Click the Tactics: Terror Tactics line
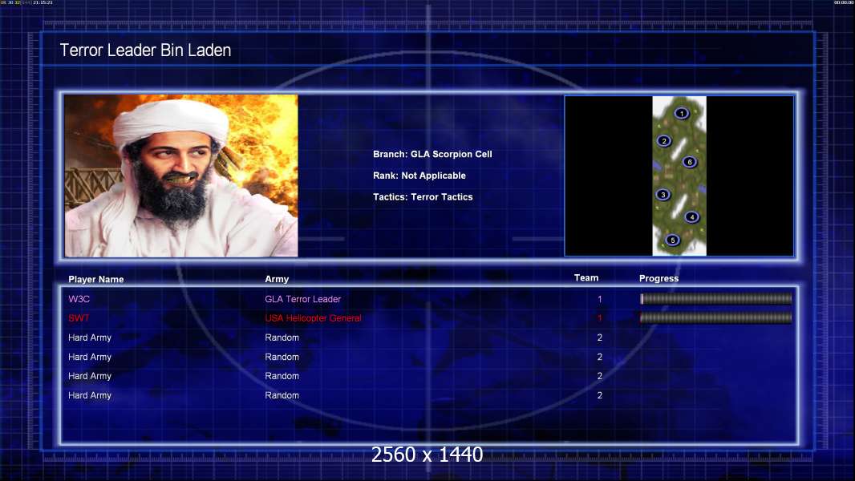The width and height of the screenshot is (855, 481). pos(423,197)
